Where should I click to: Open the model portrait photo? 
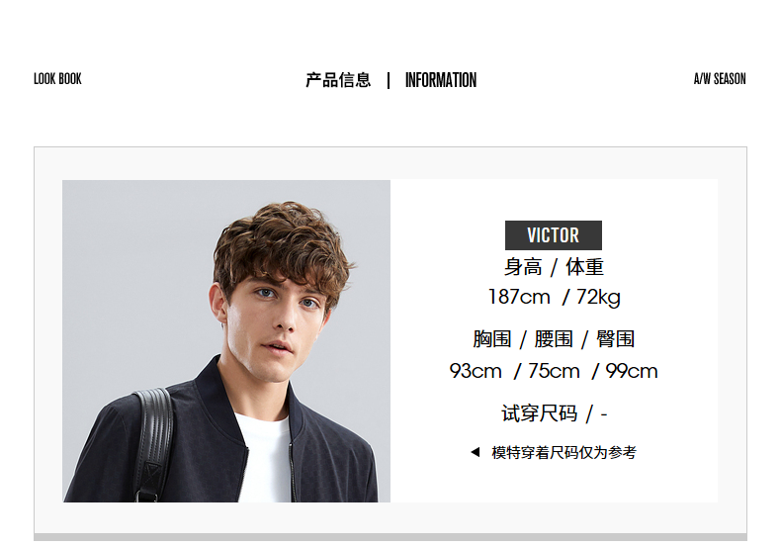tap(226, 340)
